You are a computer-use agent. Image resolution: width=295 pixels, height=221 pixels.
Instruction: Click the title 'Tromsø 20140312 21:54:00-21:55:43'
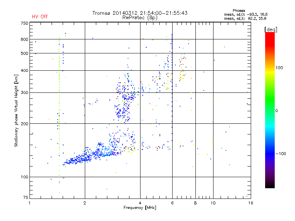(140, 13)
